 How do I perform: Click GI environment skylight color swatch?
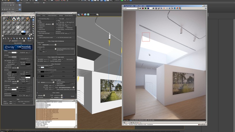[x=43, y=67]
